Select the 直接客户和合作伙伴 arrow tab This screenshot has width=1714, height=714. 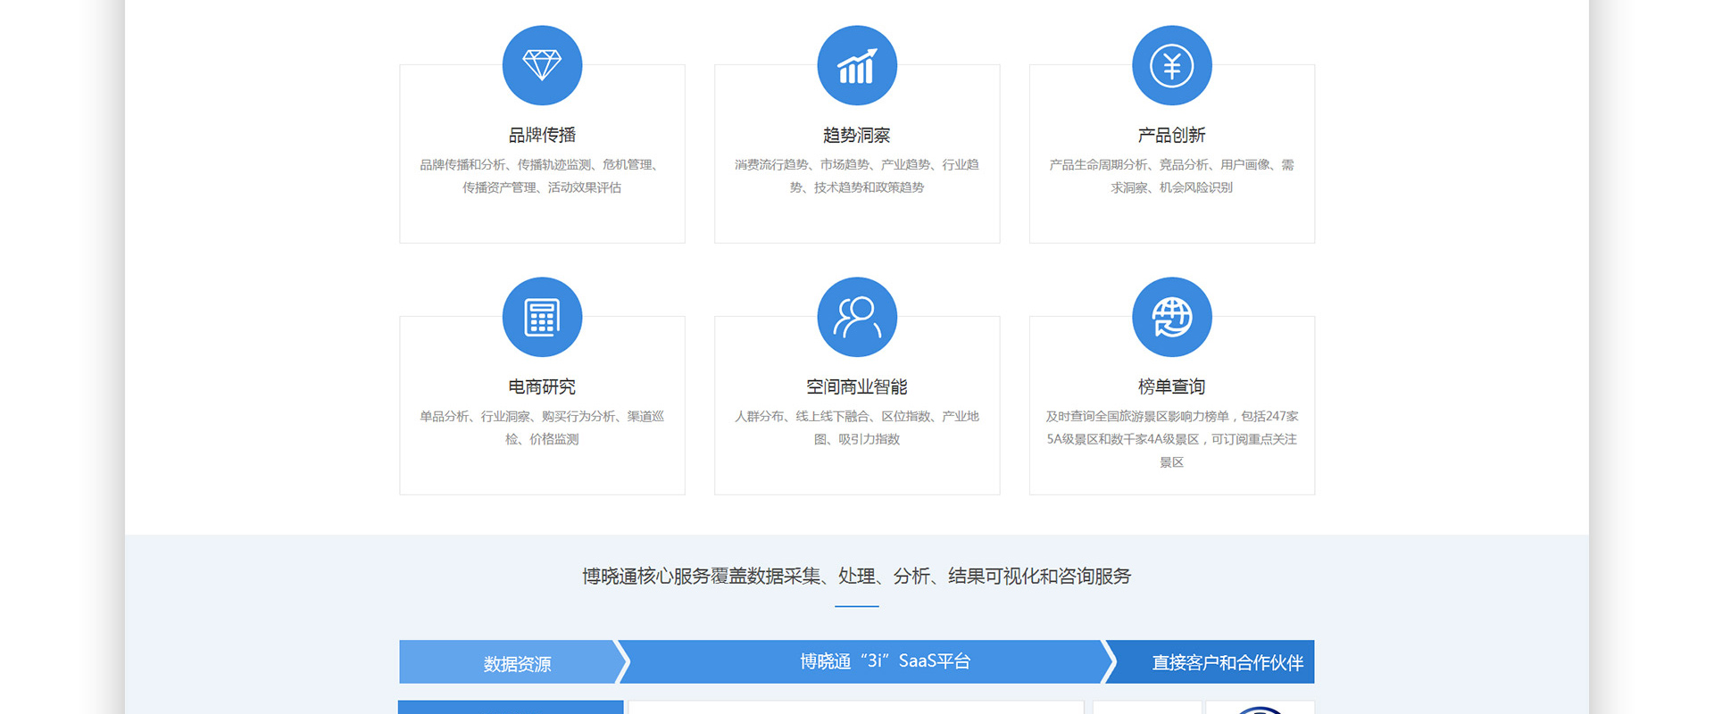[1227, 662]
